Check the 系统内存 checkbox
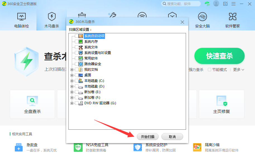The image size is (255, 161). click(77, 42)
